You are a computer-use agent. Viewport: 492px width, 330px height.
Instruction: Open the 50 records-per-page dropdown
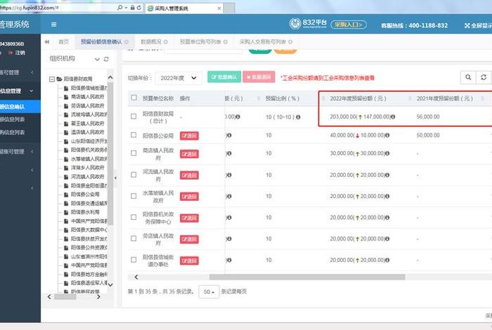[209, 292]
